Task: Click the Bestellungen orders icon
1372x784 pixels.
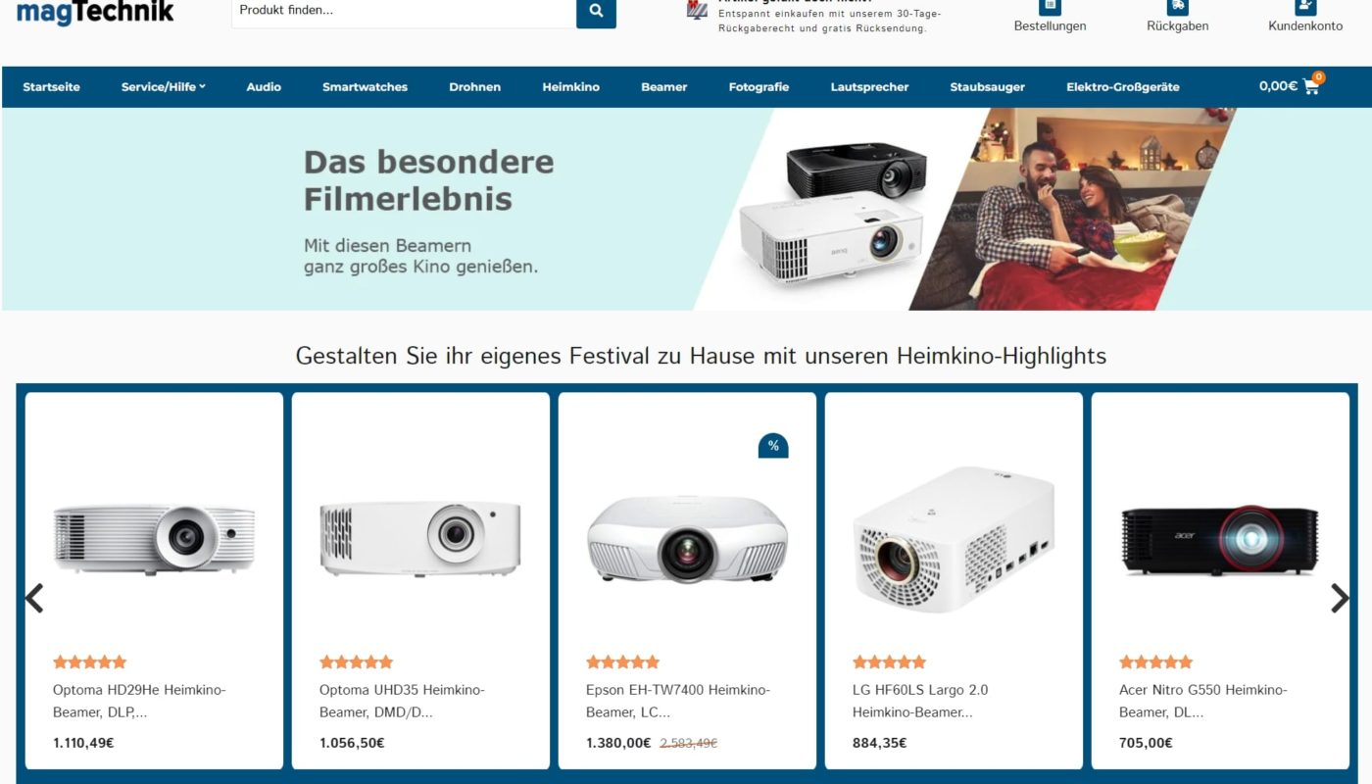Action: click(1050, 7)
